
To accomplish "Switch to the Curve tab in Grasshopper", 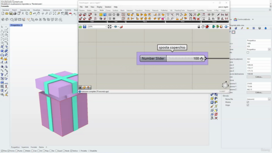I will (108, 11).
